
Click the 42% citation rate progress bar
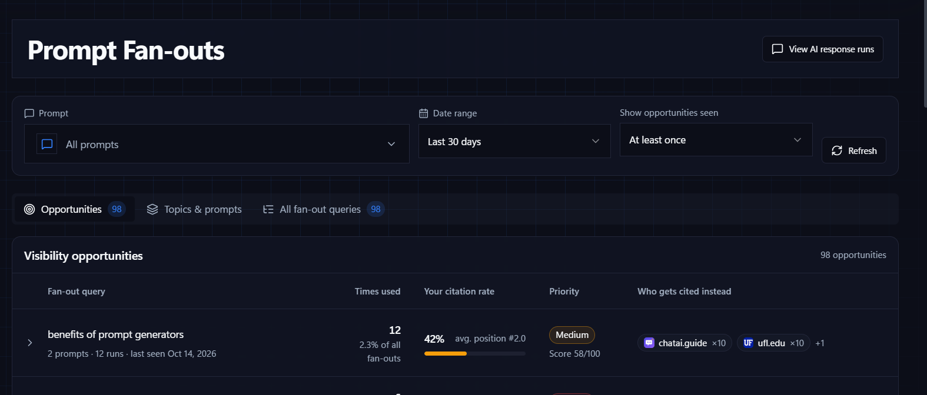tap(474, 353)
